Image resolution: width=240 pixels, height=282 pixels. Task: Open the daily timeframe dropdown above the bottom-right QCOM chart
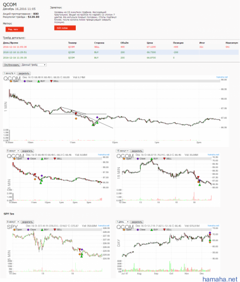(123, 222)
